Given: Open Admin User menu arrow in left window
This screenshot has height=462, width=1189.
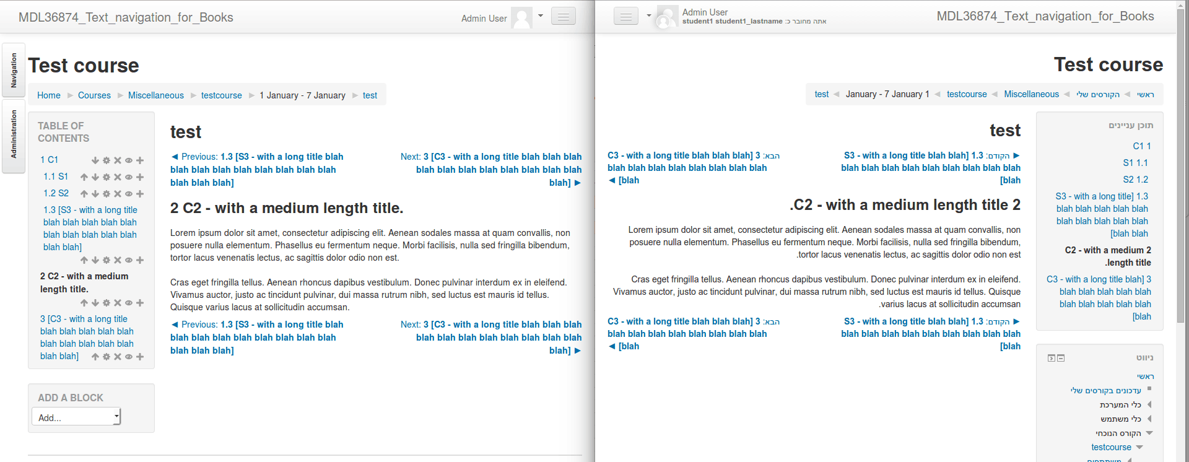Looking at the screenshot, I should [x=541, y=16].
